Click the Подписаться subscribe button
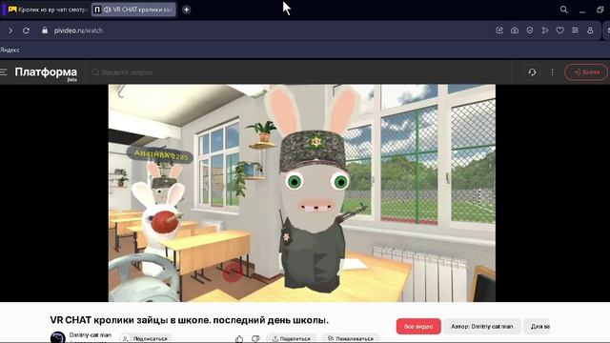 pyautogui.click(x=145, y=339)
